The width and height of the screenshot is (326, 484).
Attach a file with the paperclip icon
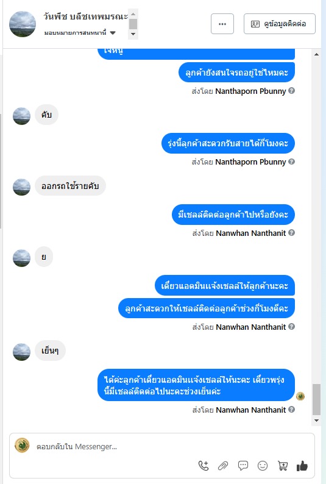(222, 466)
